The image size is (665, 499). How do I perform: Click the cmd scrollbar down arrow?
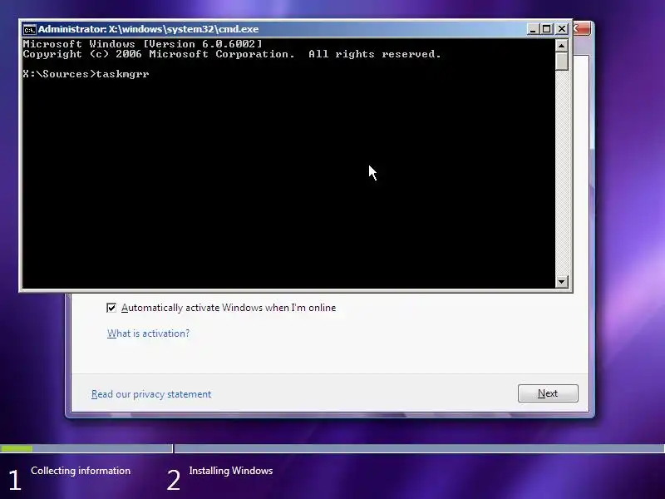(x=562, y=281)
